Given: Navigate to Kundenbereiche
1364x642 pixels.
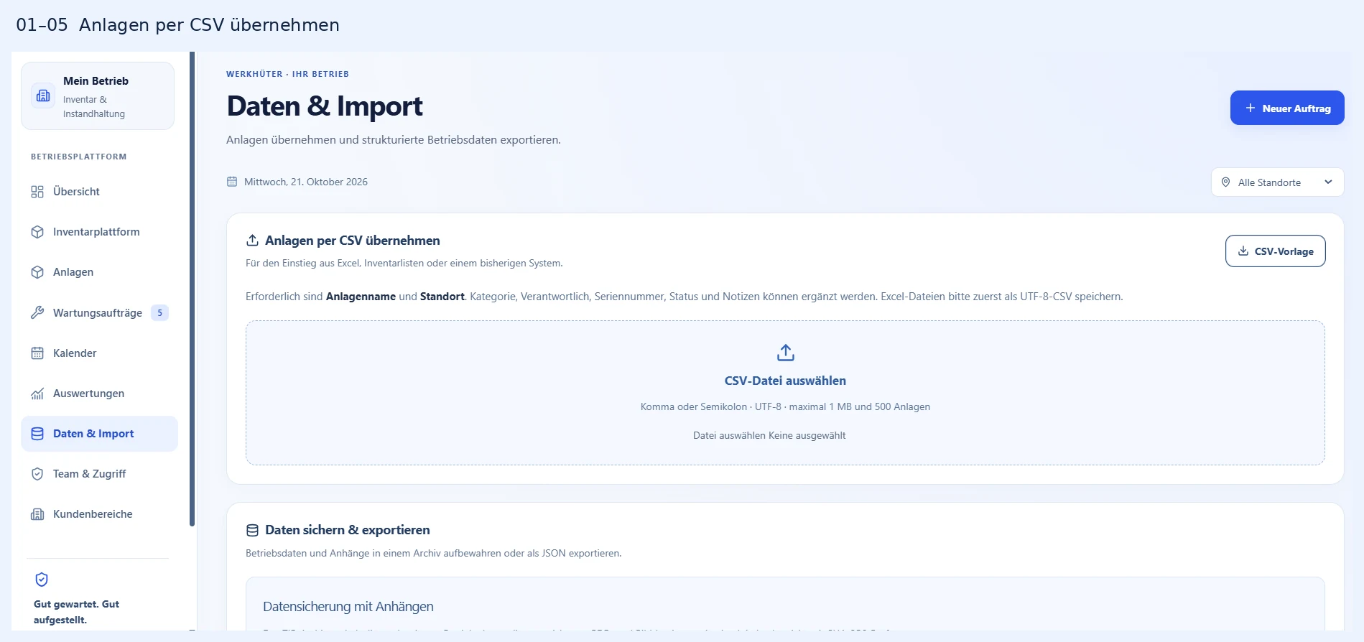Looking at the screenshot, I should (x=99, y=514).
